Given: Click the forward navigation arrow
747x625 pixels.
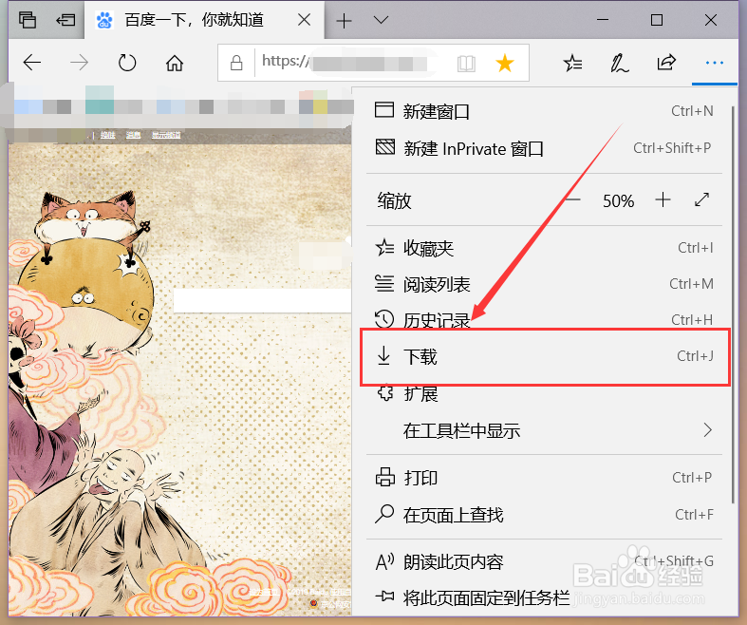Looking at the screenshot, I should coord(79,63).
